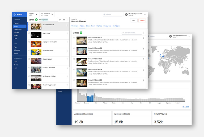Open options for Beautiful Secret 05 video

point(144,80)
